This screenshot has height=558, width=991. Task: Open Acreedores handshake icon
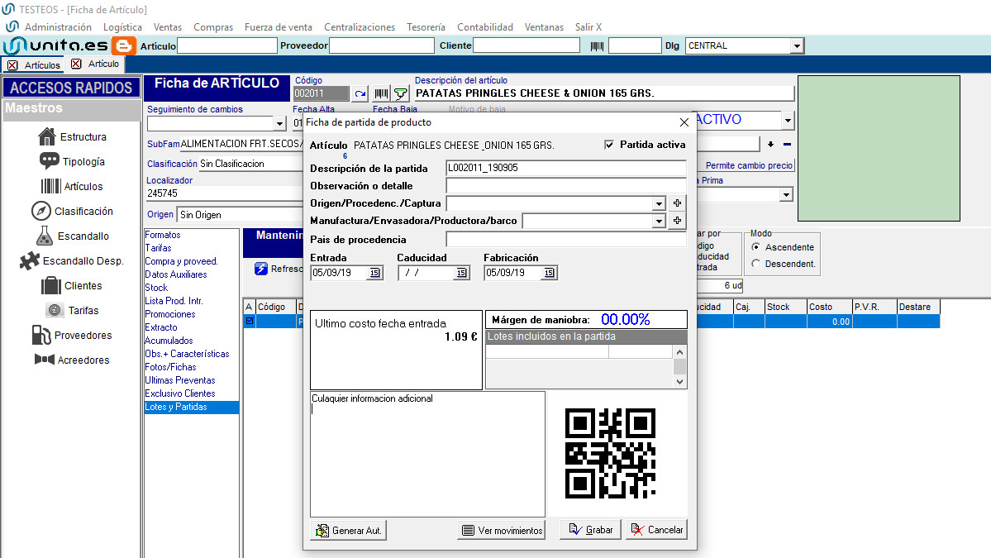45,360
